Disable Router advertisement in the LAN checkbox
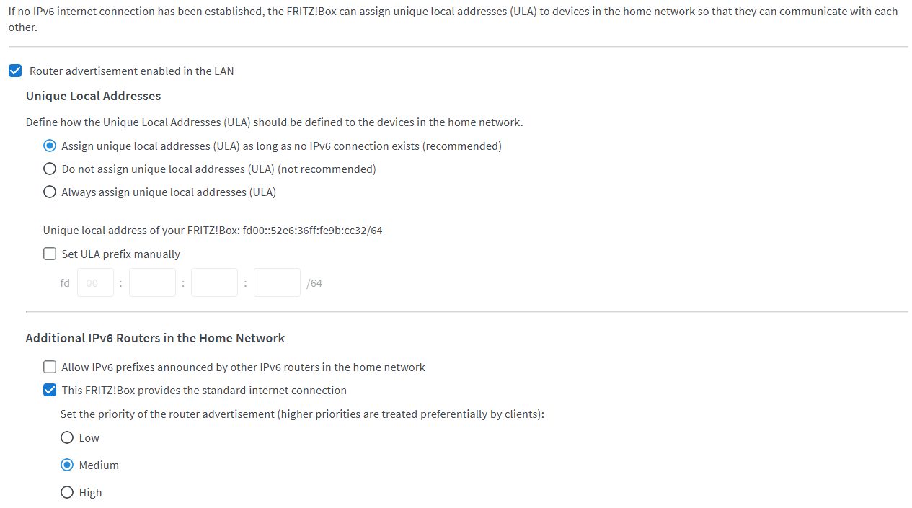912x508 pixels. tap(15, 71)
